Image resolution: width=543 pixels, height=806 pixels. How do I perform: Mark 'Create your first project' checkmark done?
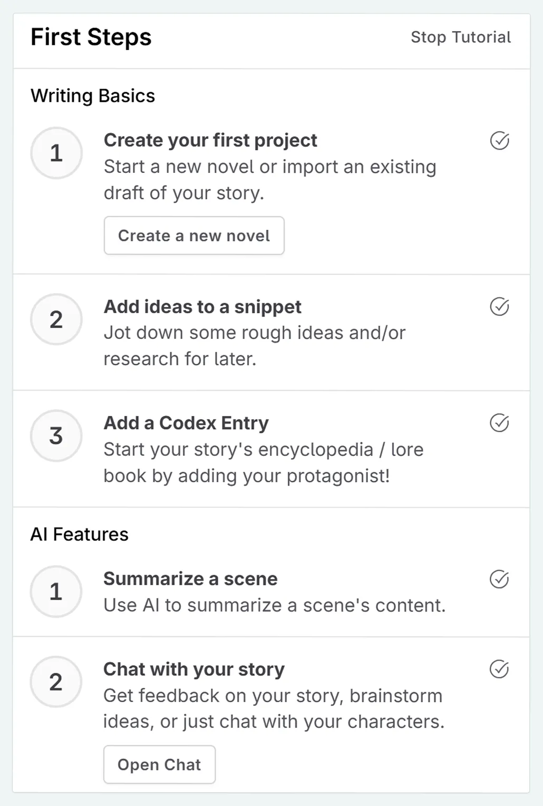click(x=499, y=141)
